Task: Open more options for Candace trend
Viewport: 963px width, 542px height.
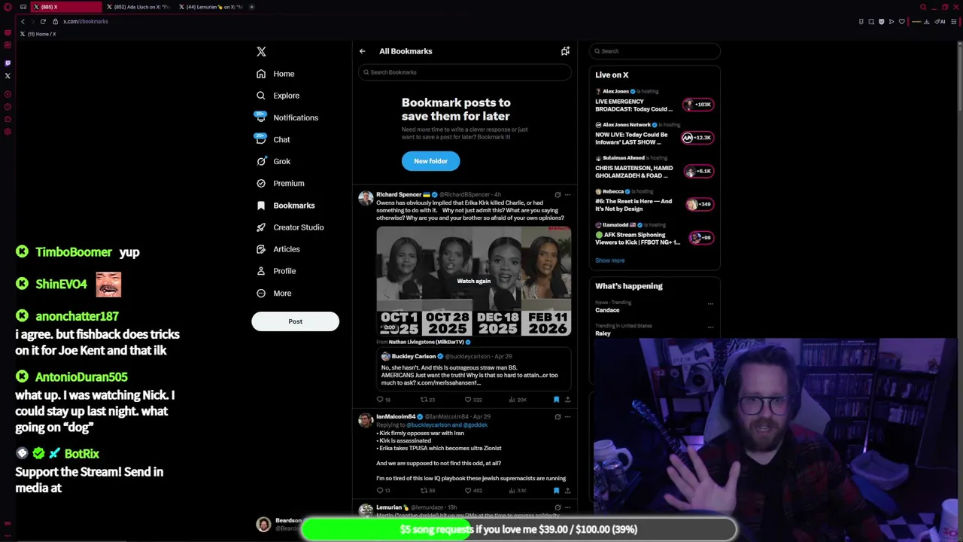Action: click(710, 303)
